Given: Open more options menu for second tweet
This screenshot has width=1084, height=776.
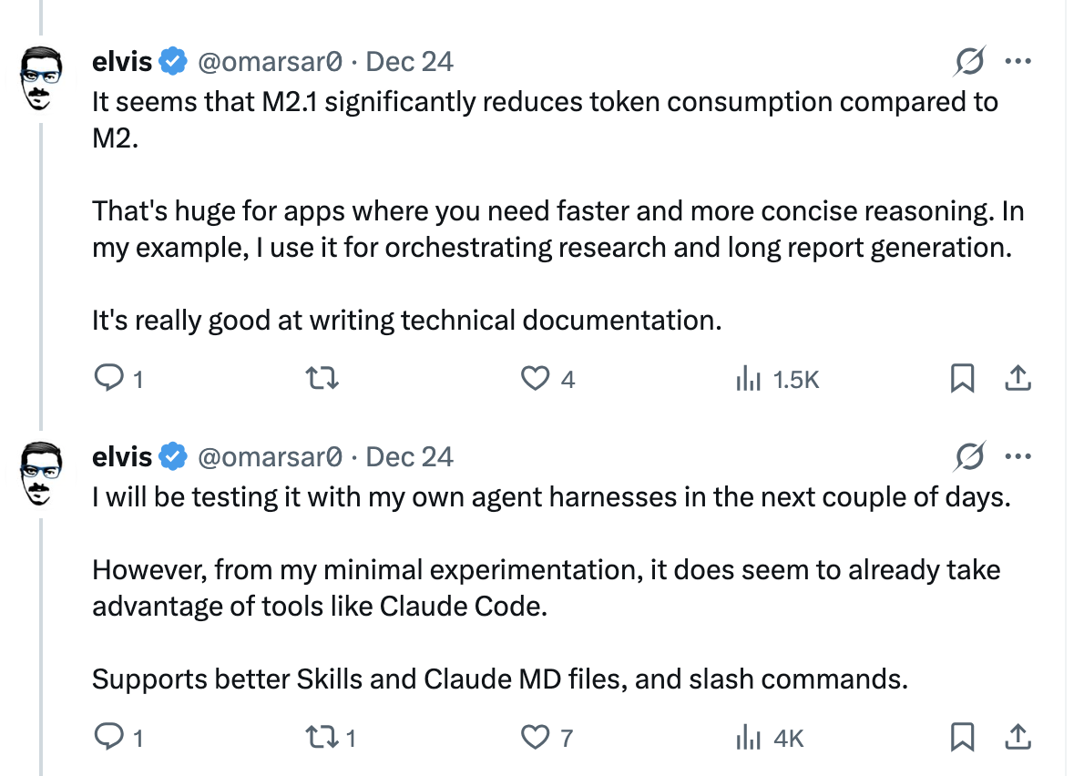Looking at the screenshot, I should pyautogui.click(x=1017, y=455).
